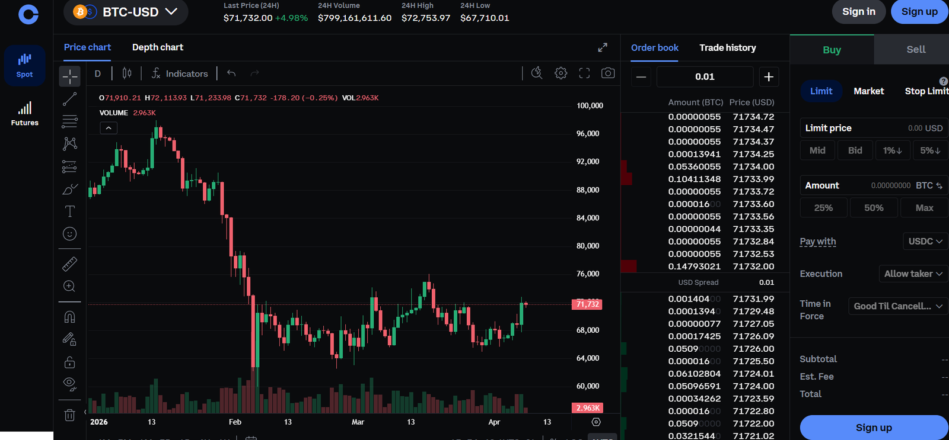Click the Sign in button
Viewport: 949px width, 440px height.
tap(859, 12)
